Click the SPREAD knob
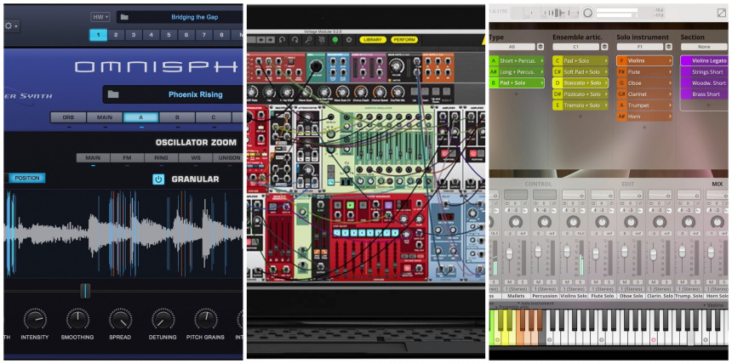Screen dimensions: 732x364 point(120,319)
